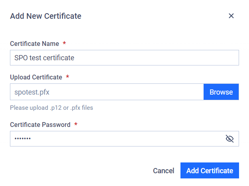The height and width of the screenshot is (186, 249).
Task: Focus the Certificate Password input field
Action: tap(124, 139)
